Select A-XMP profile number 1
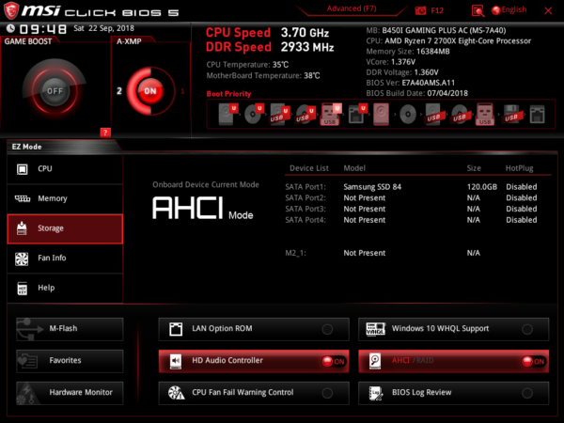 pos(182,91)
